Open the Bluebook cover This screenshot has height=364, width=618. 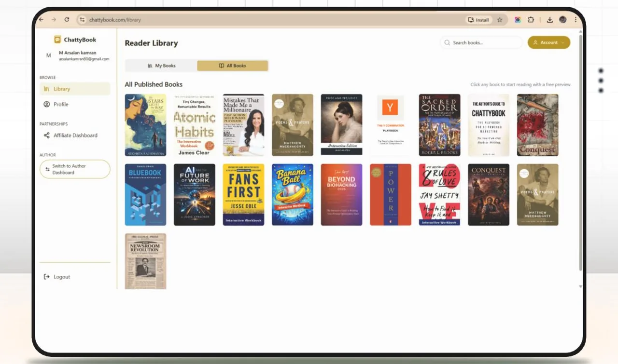tap(145, 195)
